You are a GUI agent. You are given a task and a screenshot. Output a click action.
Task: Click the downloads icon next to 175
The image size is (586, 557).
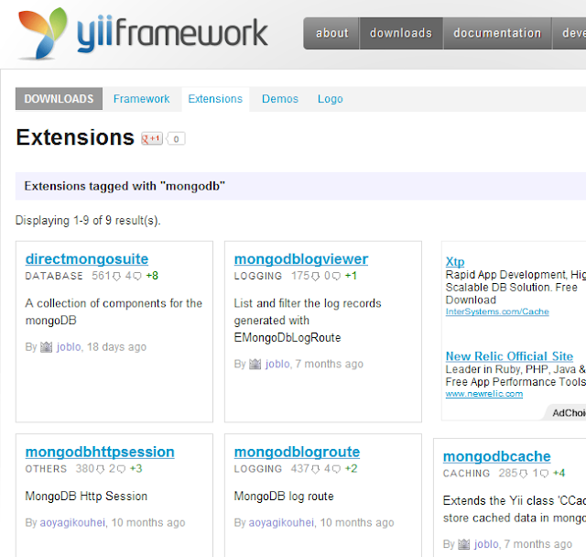pyautogui.click(x=315, y=277)
